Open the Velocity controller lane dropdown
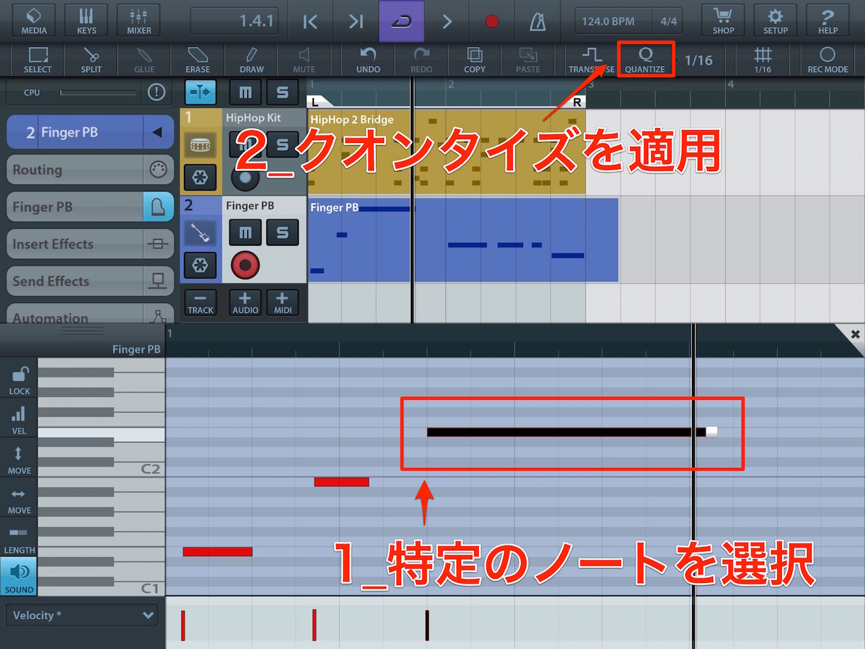865x649 pixels. pyautogui.click(x=82, y=615)
